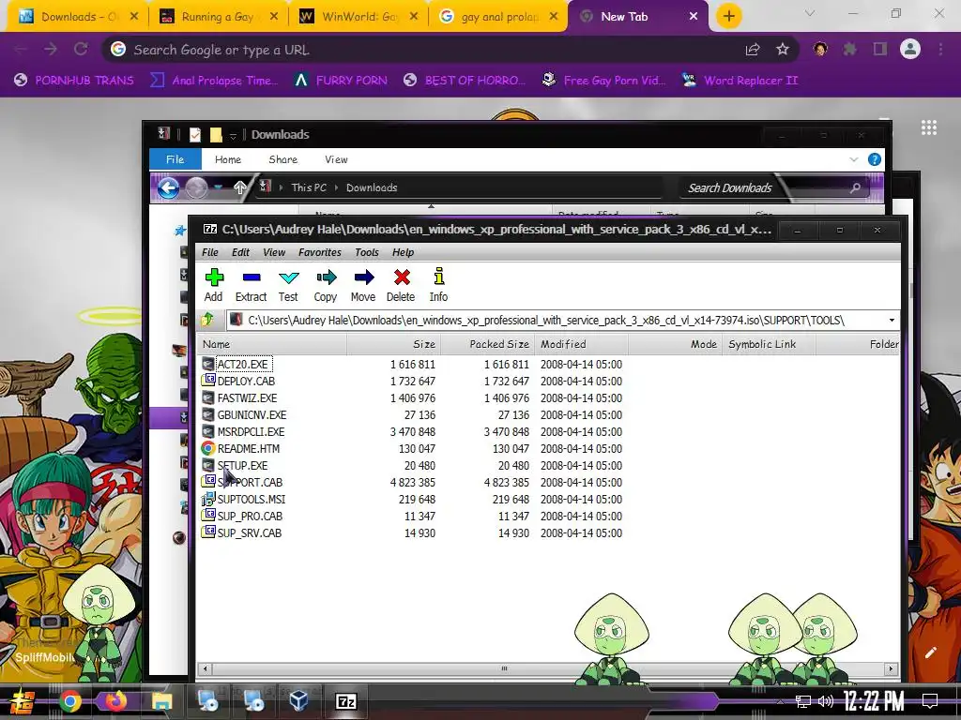Click scrollbar right arrow in 7-Zip
The height and width of the screenshot is (720, 961).
pos(892,668)
